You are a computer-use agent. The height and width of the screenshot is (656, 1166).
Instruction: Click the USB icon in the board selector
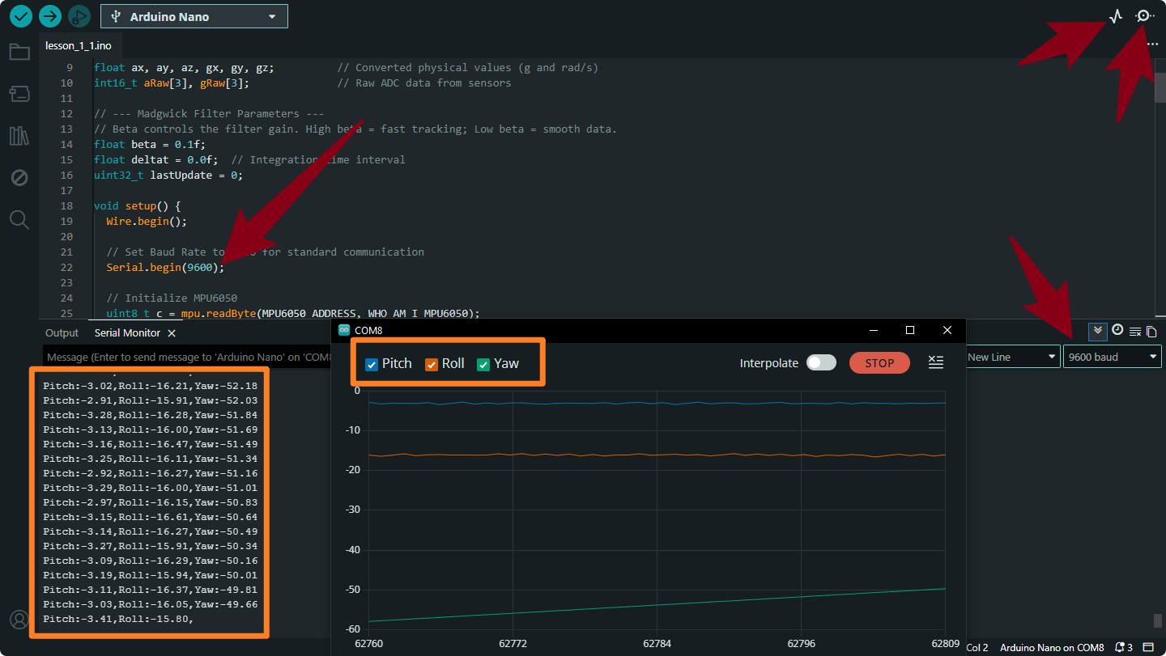click(x=117, y=16)
